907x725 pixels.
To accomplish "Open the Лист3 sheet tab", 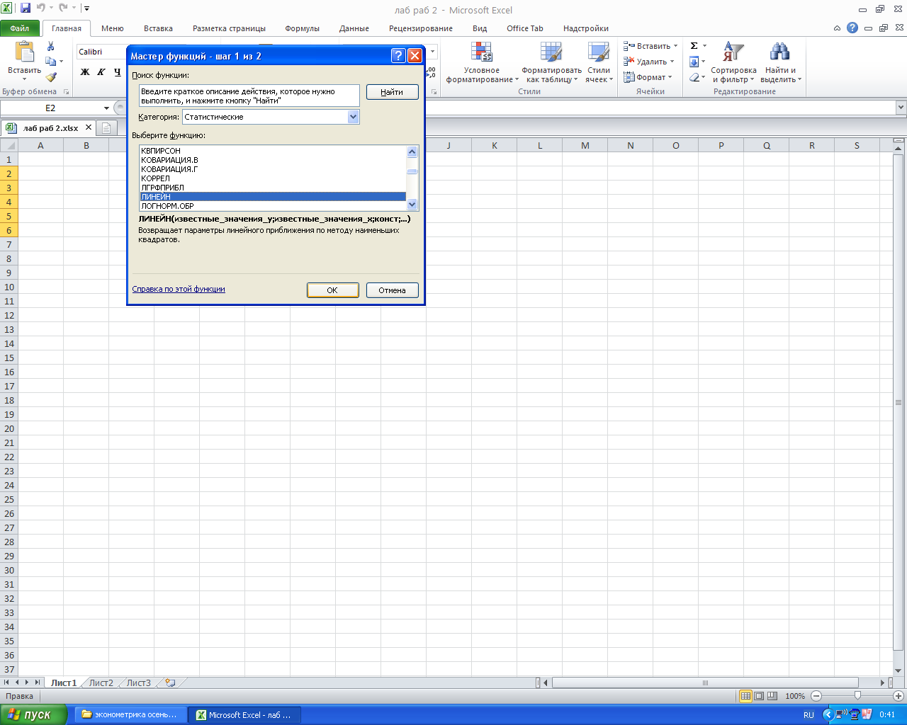I will [x=139, y=683].
